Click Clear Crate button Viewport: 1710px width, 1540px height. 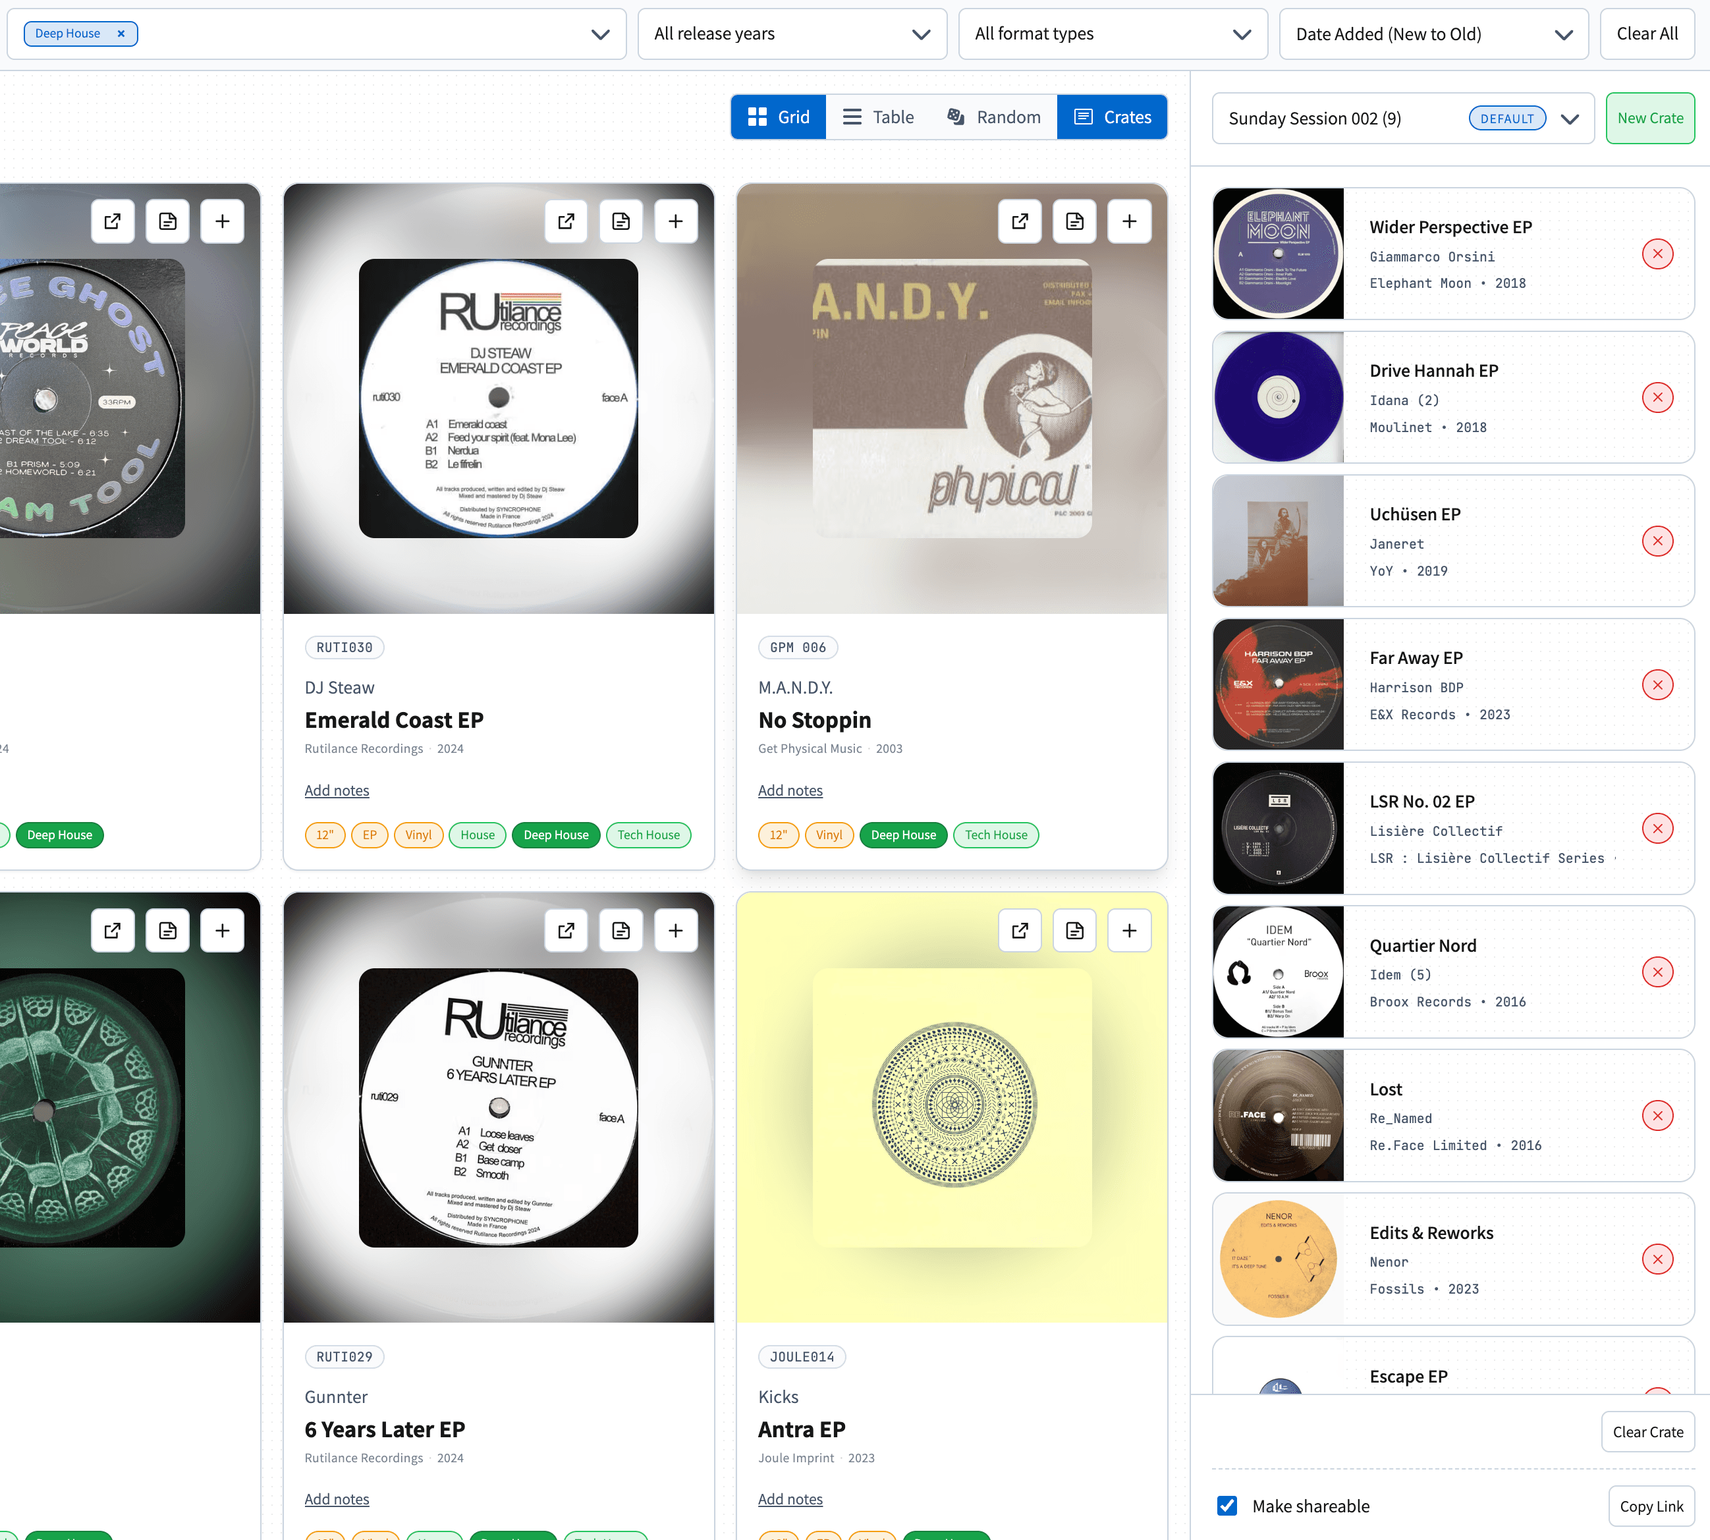tap(1647, 1432)
